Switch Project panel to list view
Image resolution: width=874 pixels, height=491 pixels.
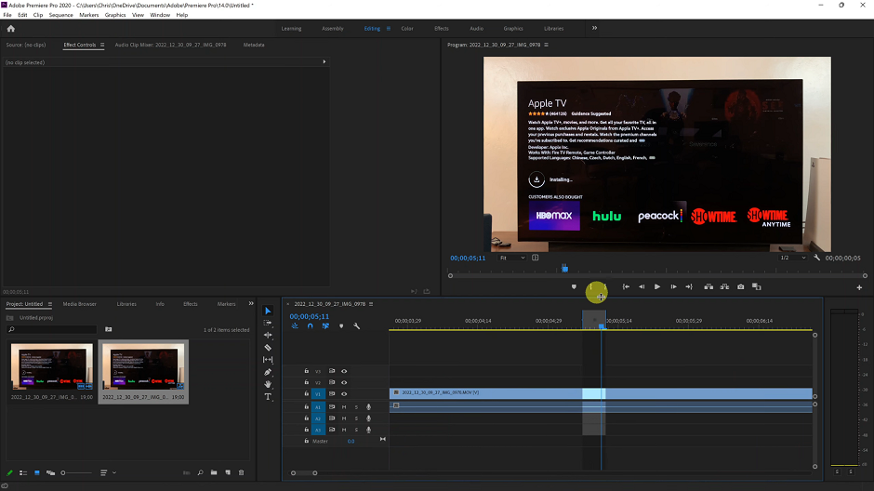pos(23,472)
